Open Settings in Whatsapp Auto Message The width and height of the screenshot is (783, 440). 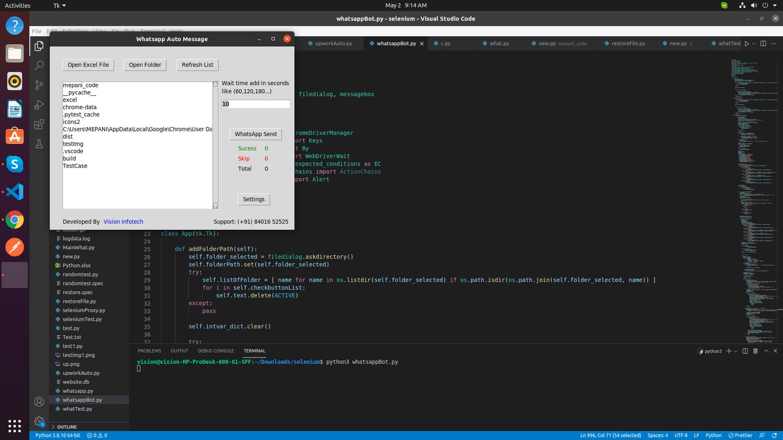coord(253,199)
